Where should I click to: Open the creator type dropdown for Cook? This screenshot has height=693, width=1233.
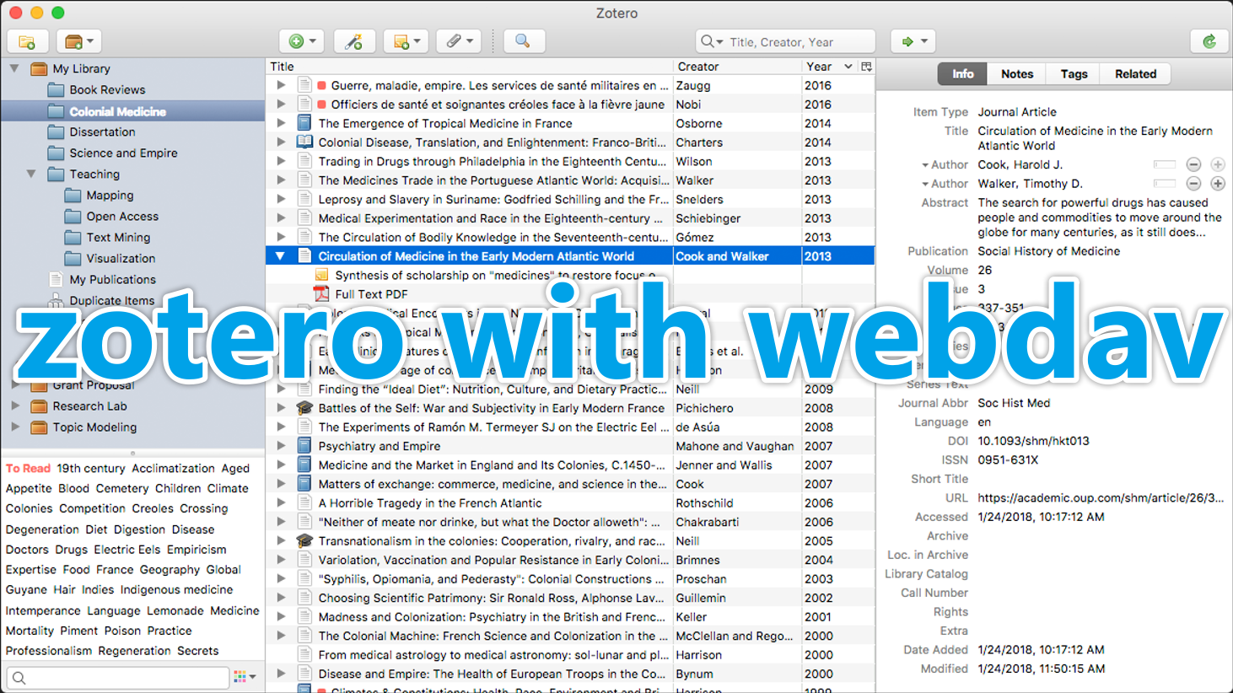tap(945, 164)
